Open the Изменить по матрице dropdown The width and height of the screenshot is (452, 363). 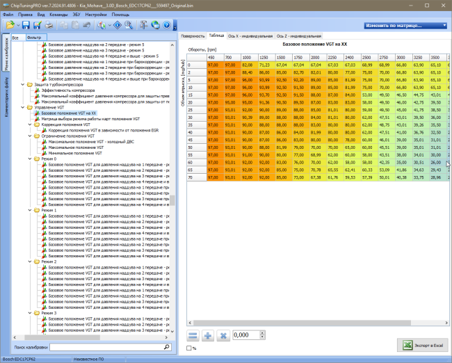(405, 26)
